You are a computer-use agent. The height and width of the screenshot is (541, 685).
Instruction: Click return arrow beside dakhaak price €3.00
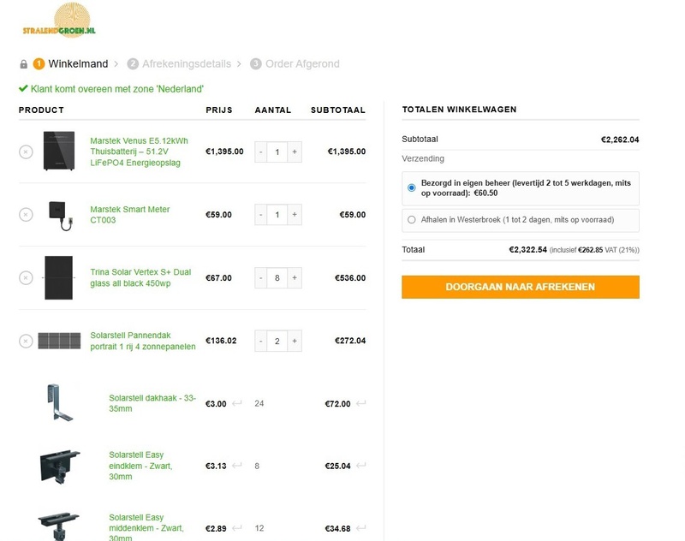237,403
